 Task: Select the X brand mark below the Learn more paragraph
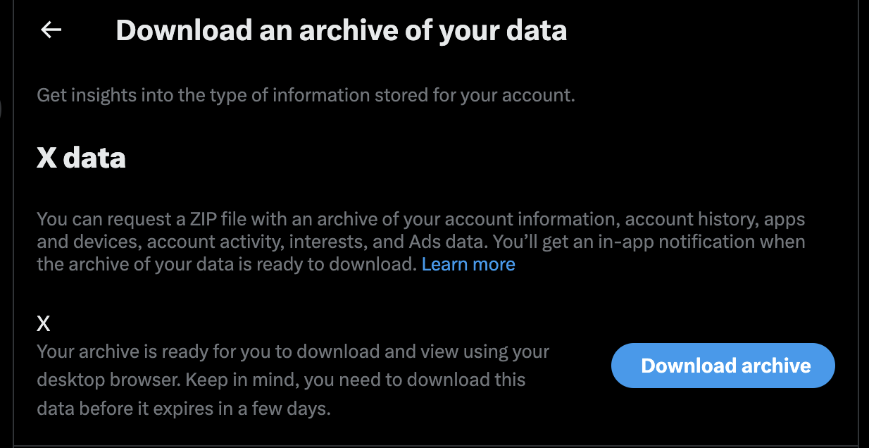[44, 323]
